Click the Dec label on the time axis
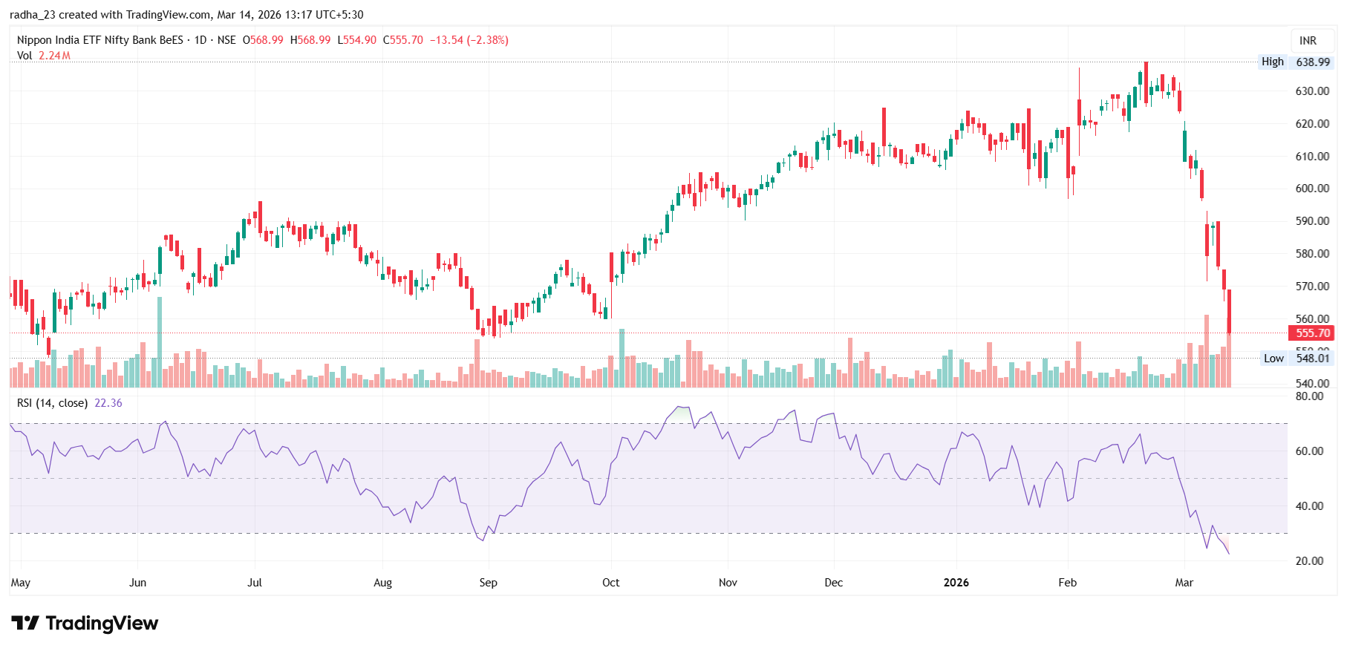 [x=834, y=583]
